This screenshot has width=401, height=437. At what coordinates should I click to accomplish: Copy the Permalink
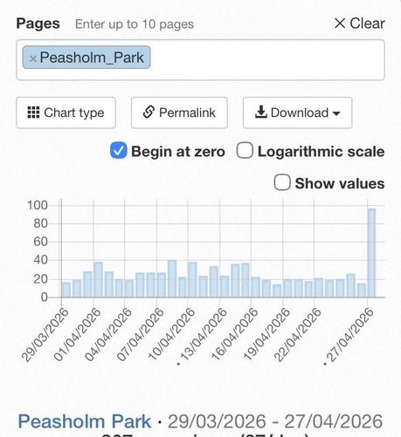(179, 113)
